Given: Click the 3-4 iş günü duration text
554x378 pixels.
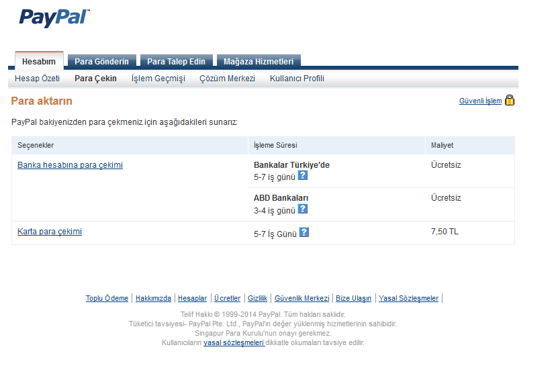Looking at the screenshot, I should (x=275, y=211).
